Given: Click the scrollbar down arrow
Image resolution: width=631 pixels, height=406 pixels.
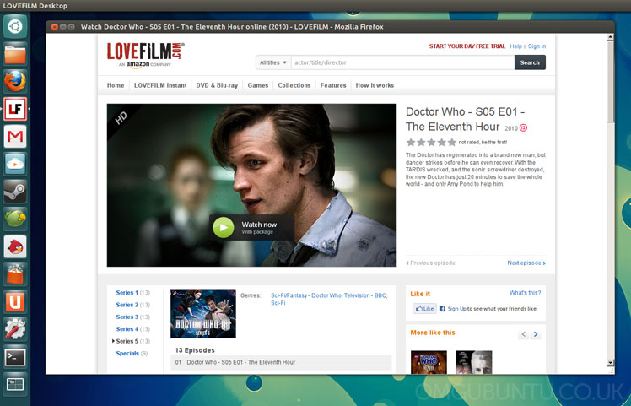Looking at the screenshot, I should tap(610, 362).
